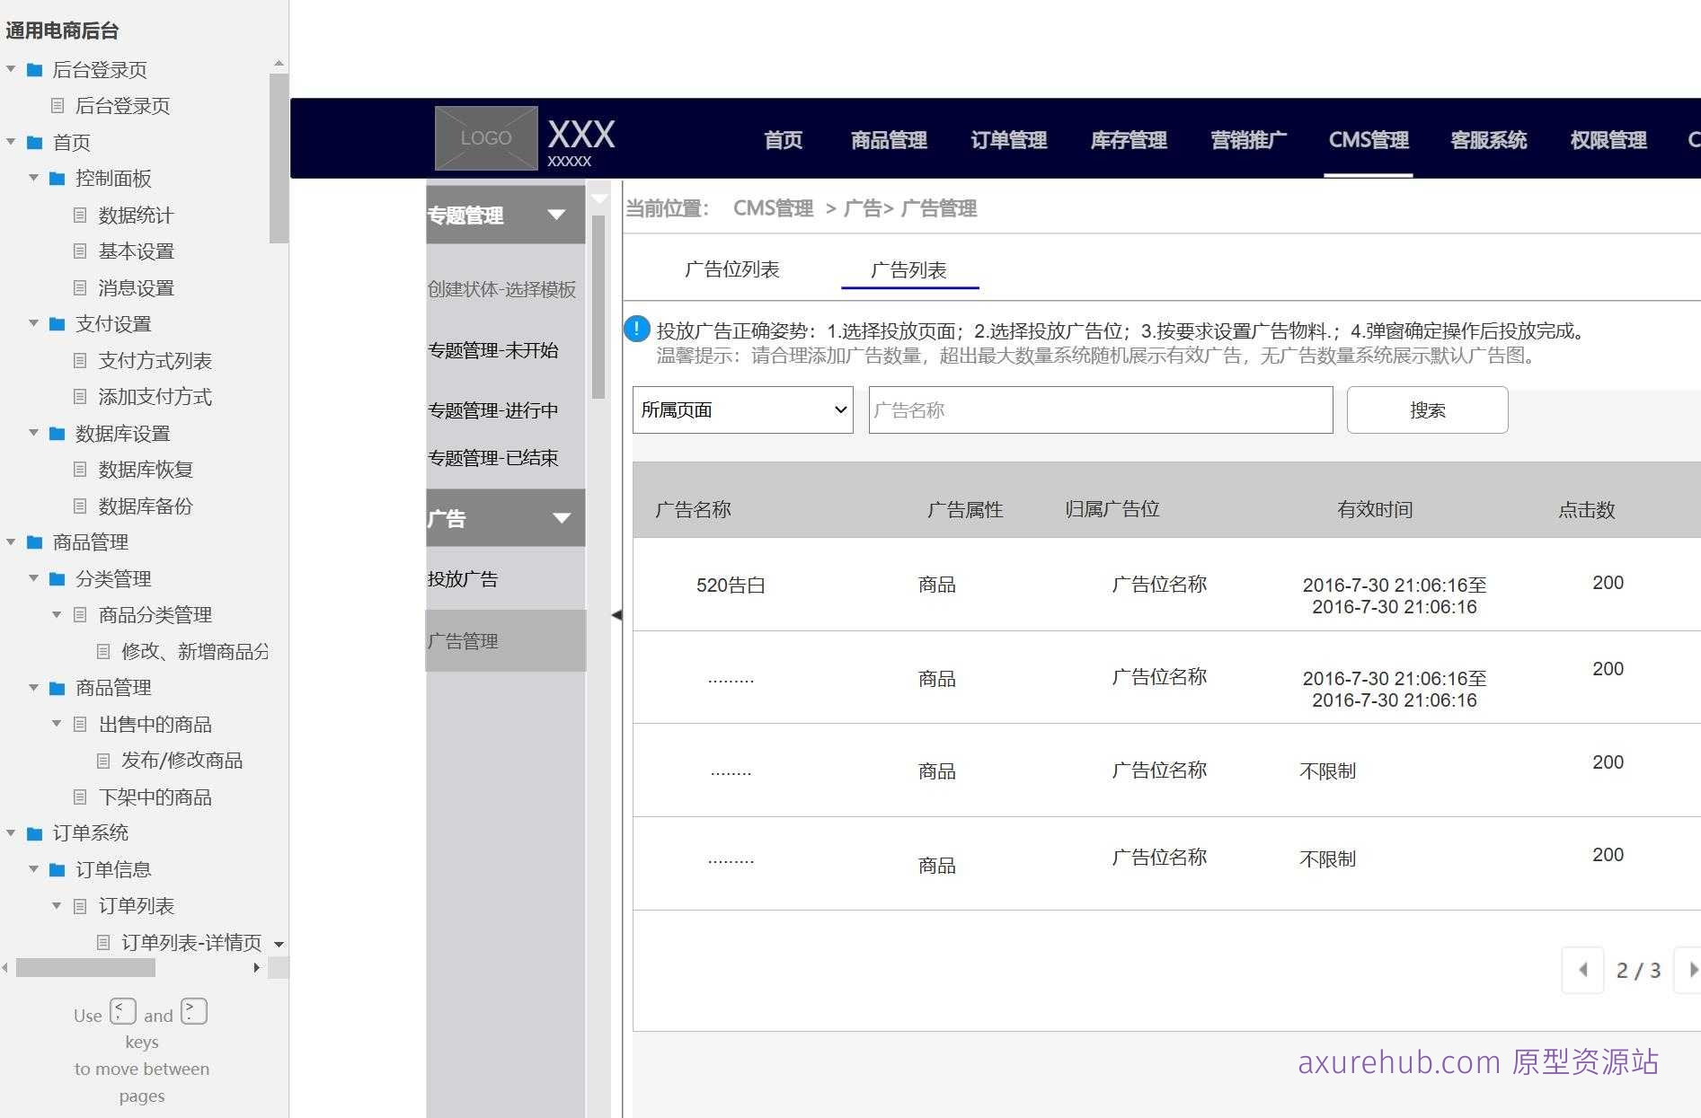Open the 订单管理 top navigation menu
Viewport: 1701px width, 1118px height.
tap(1008, 140)
